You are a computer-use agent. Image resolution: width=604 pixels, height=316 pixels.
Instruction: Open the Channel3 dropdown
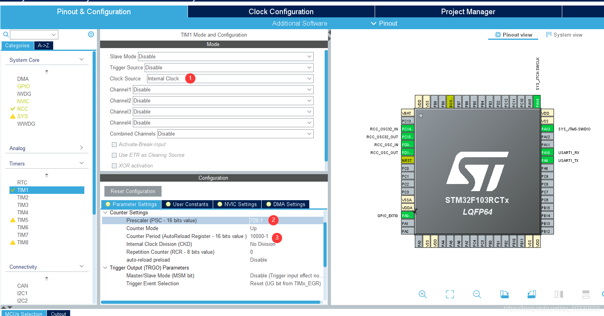223,112
